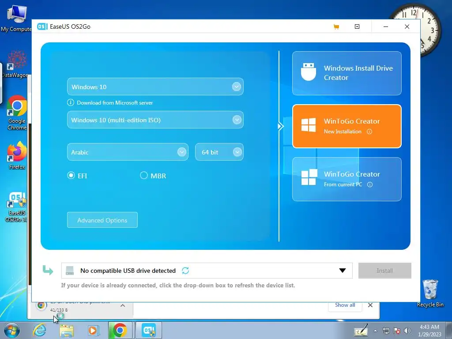This screenshot has width=452, height=339.
Task: Click the info icon beside Download from Microsoft server
Action: click(70, 102)
